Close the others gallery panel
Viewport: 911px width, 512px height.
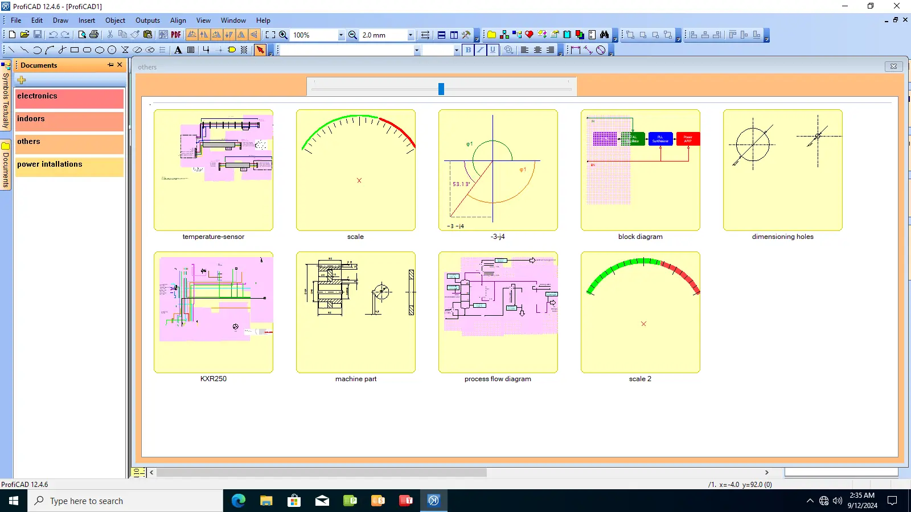893,67
